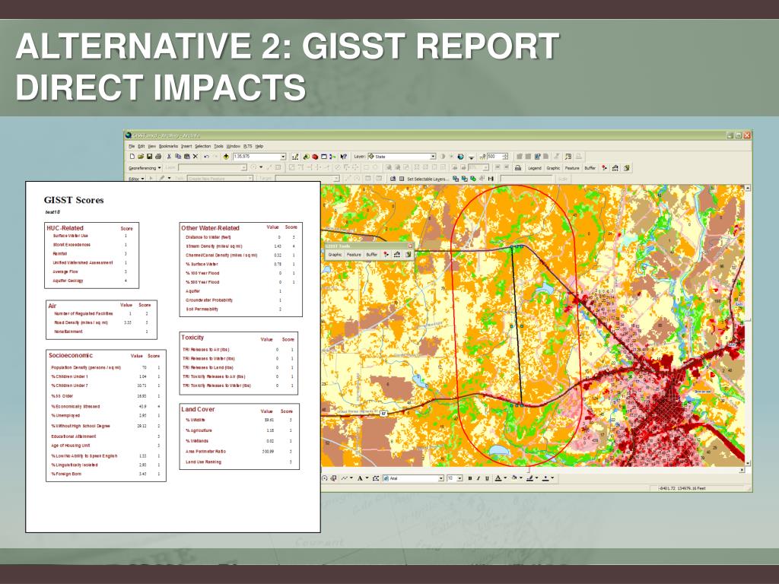Open the font size 10 dropdown
This screenshot has height=584, width=779.
tap(459, 478)
